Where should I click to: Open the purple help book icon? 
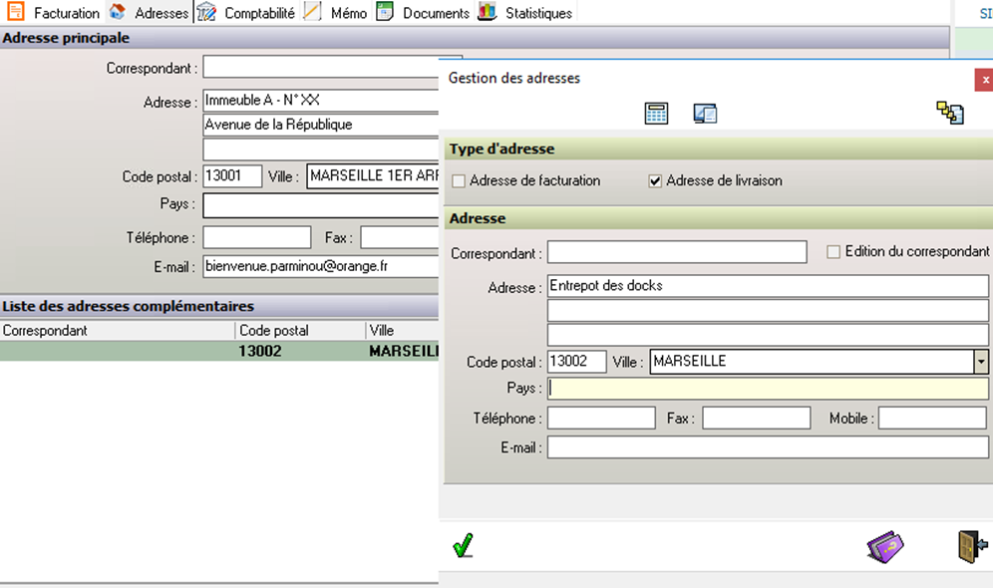(885, 546)
